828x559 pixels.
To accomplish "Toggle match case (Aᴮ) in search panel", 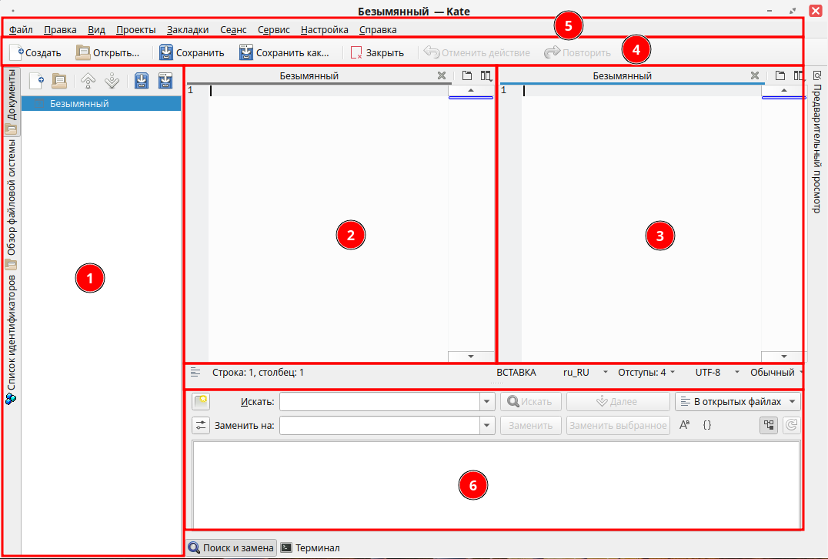I will [685, 425].
